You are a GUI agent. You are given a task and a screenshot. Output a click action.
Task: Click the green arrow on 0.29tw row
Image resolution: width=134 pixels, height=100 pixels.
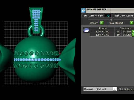[x=133, y=35]
